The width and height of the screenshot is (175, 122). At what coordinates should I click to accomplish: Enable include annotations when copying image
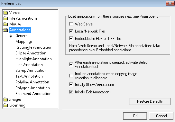click(x=71, y=76)
